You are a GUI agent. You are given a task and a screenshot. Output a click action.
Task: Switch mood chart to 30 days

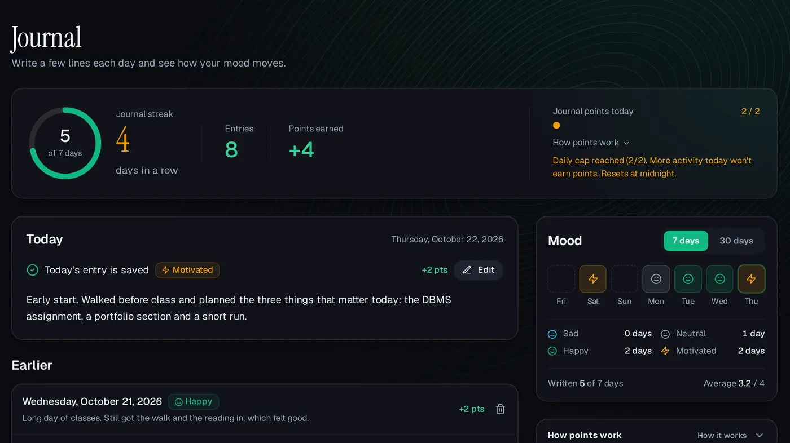point(736,241)
